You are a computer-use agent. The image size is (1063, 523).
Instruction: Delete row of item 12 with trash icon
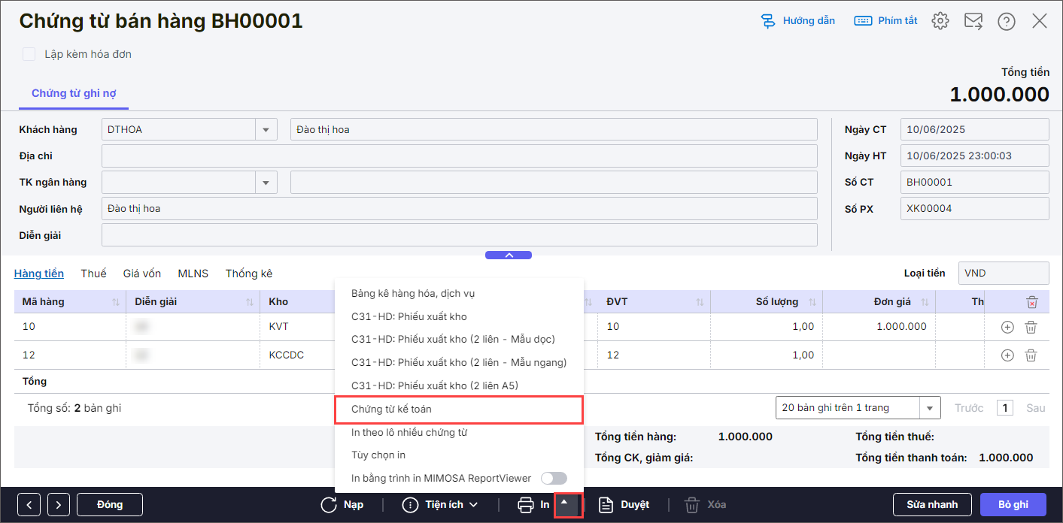1031,355
